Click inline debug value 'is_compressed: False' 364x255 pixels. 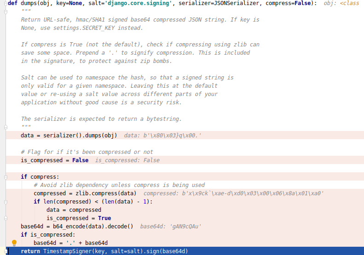(127, 160)
